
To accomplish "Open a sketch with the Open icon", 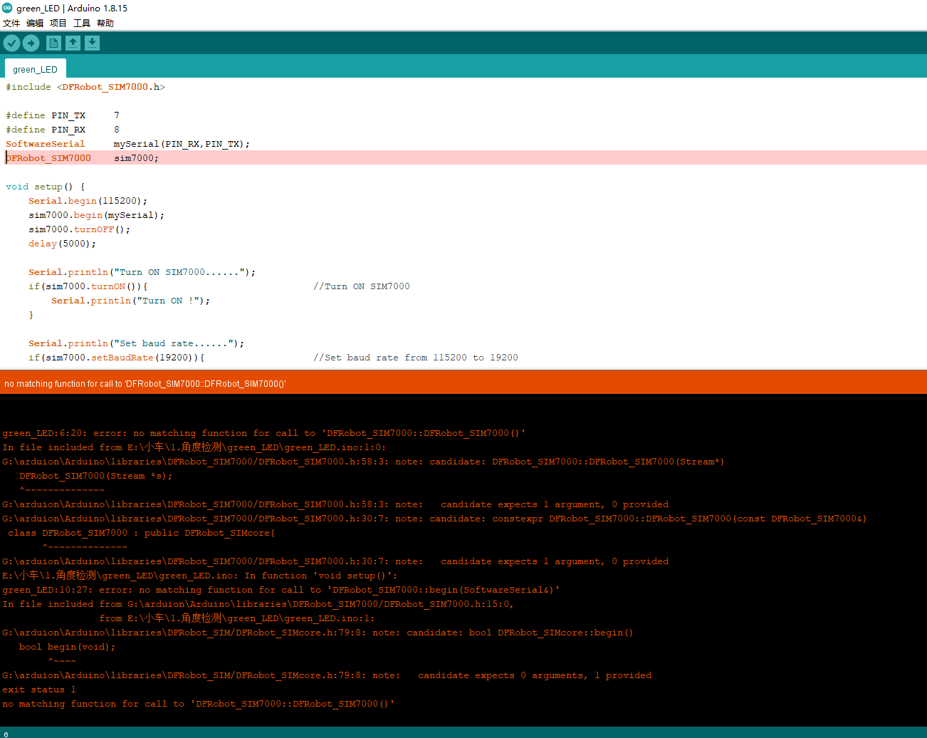I will coord(73,43).
